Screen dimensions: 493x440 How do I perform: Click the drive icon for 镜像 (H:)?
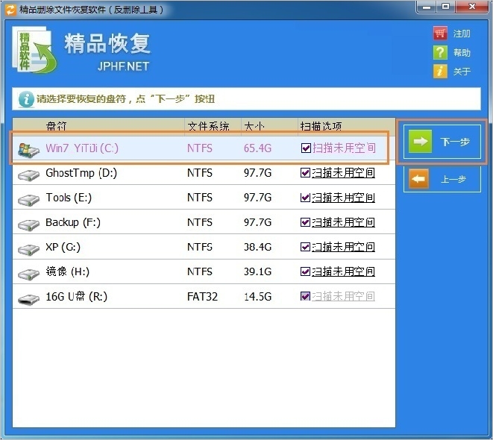click(28, 274)
